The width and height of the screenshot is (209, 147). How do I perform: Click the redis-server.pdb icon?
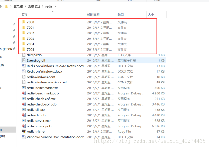tap(24, 126)
